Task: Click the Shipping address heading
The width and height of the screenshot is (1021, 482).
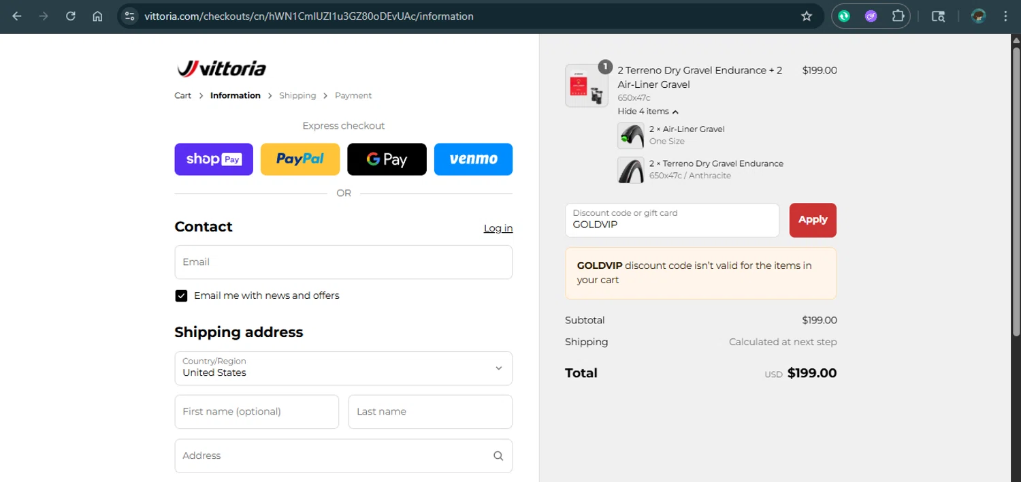Action: point(239,332)
